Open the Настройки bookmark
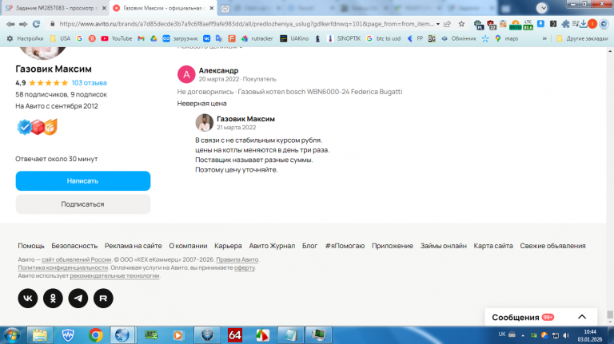The height and width of the screenshot is (344, 614). coord(25,38)
